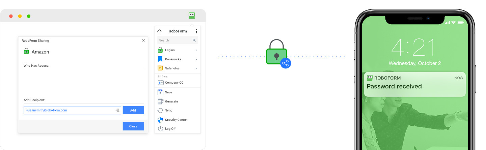
Task: Click the Amazon green lock icon
Action: 26,51
